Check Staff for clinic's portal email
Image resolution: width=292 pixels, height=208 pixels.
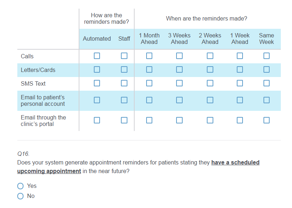point(124,120)
